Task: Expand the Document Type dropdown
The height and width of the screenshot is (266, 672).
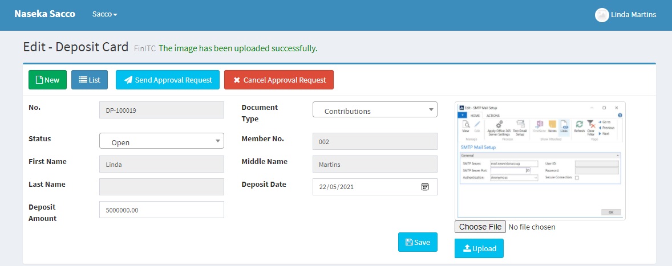Action: pos(375,110)
